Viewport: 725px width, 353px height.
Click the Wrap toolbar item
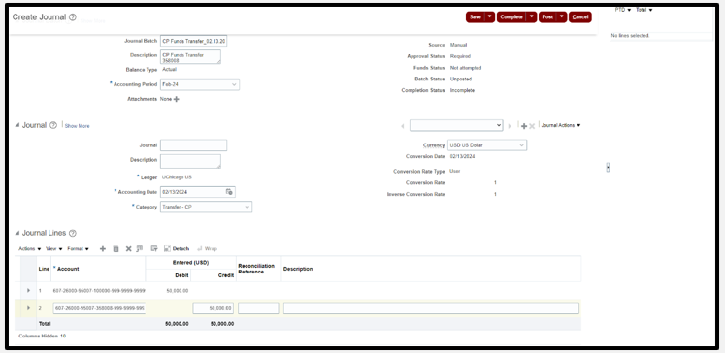(207, 248)
